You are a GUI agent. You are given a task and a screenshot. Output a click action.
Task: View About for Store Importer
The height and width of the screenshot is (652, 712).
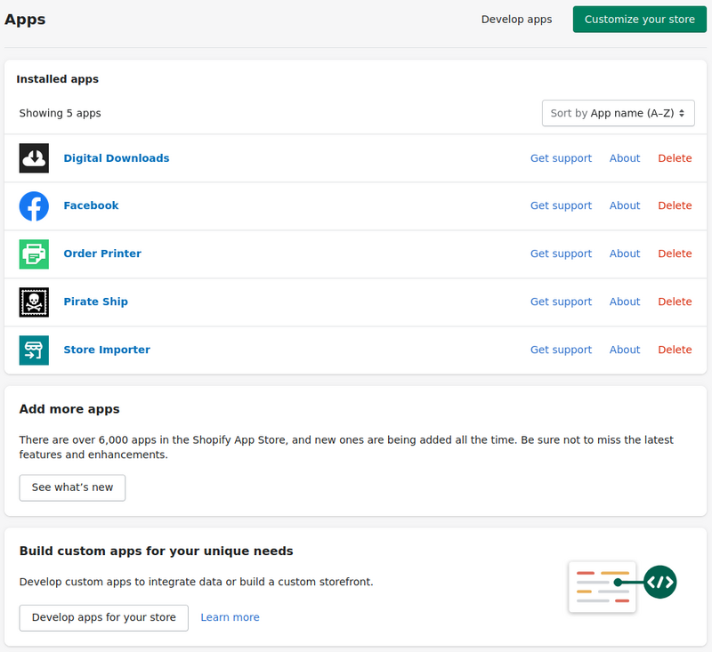(x=625, y=350)
